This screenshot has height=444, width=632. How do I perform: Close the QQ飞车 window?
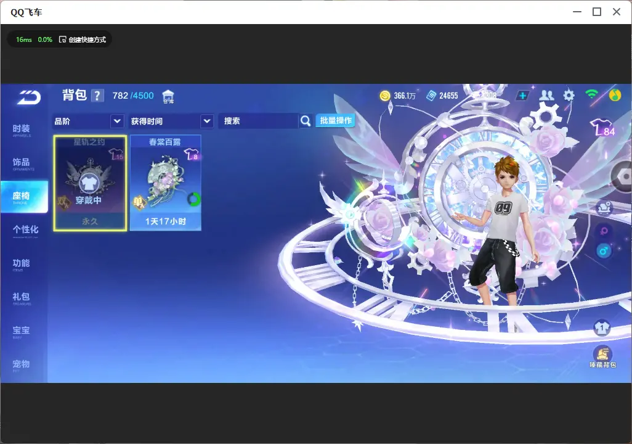tap(616, 12)
